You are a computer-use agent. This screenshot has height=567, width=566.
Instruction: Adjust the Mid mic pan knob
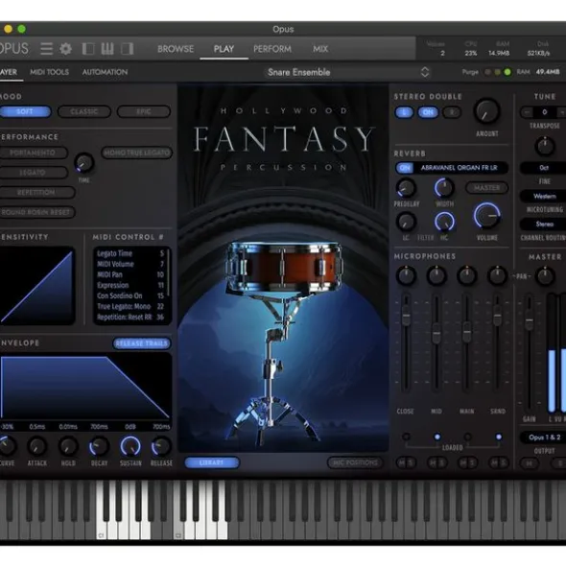pyautogui.click(x=436, y=275)
